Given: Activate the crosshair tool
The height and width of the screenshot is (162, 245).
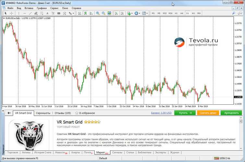Looking at the screenshot, I should [x=11, y=13].
